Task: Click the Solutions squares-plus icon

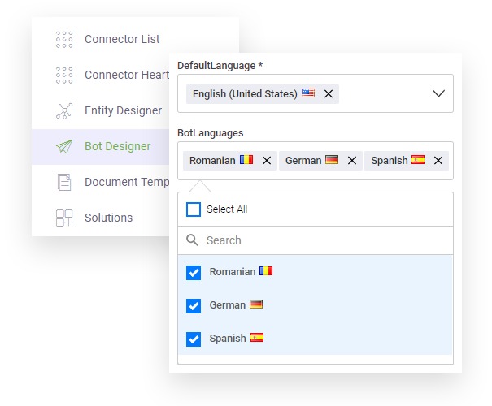Action: [64, 218]
